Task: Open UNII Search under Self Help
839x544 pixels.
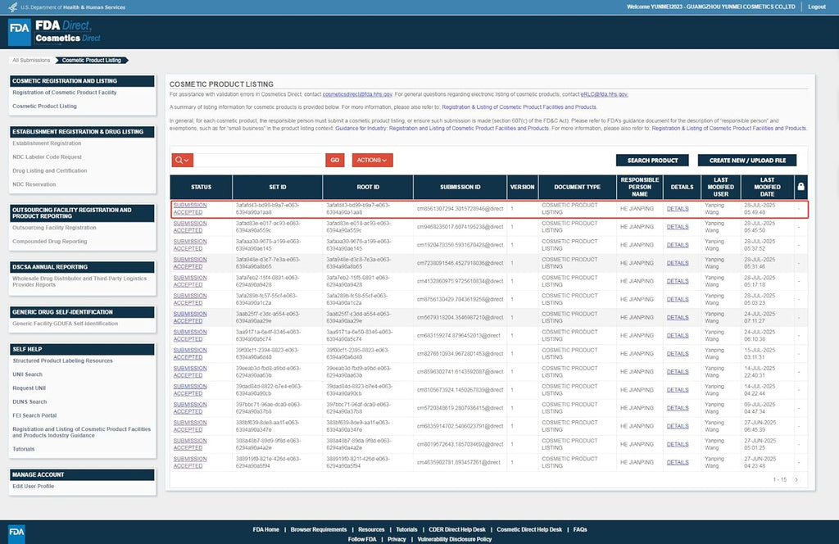Action: pyautogui.click(x=27, y=374)
